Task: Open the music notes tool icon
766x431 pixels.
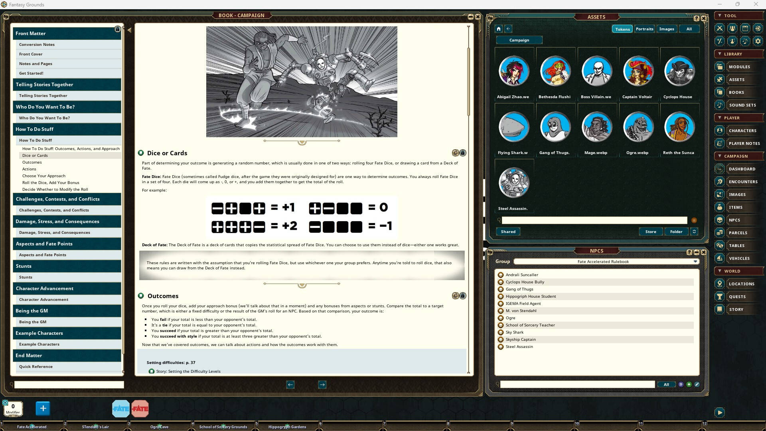Action: (x=745, y=41)
